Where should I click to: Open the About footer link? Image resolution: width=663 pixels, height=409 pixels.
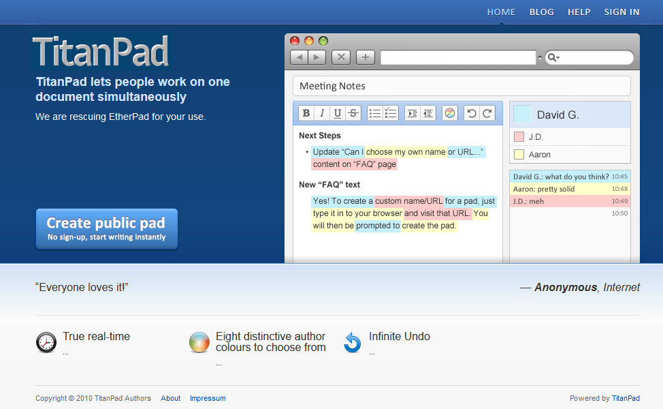click(171, 398)
